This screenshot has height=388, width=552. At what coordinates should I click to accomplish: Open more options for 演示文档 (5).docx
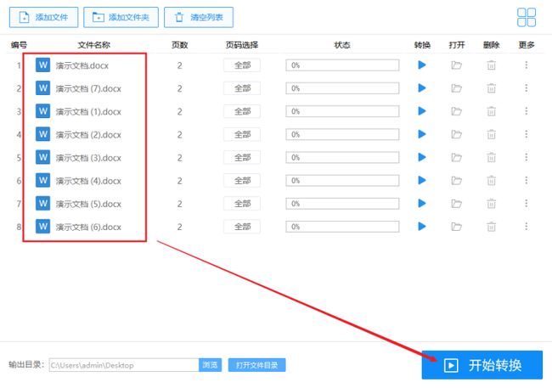[527, 204]
